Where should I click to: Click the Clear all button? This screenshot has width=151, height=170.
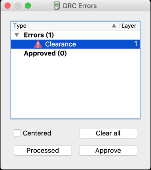108,133
